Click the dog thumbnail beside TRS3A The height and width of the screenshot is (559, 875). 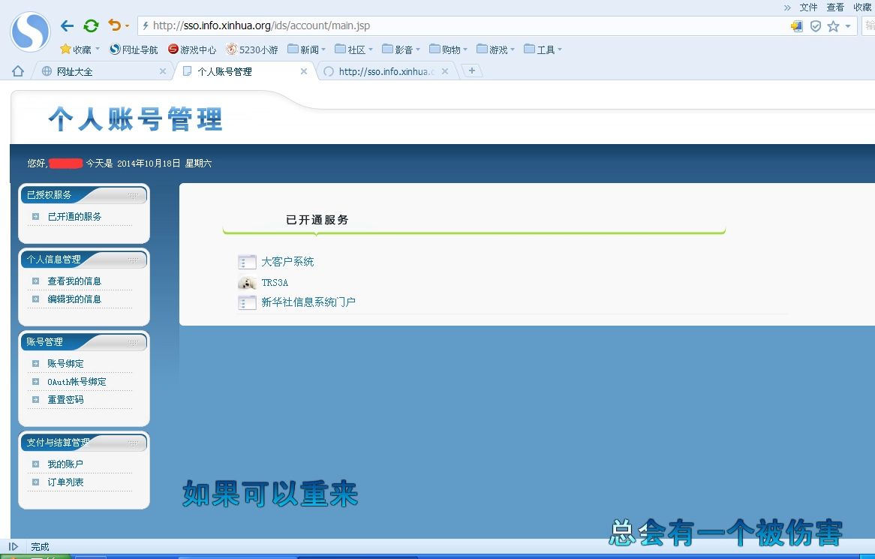[x=247, y=282]
